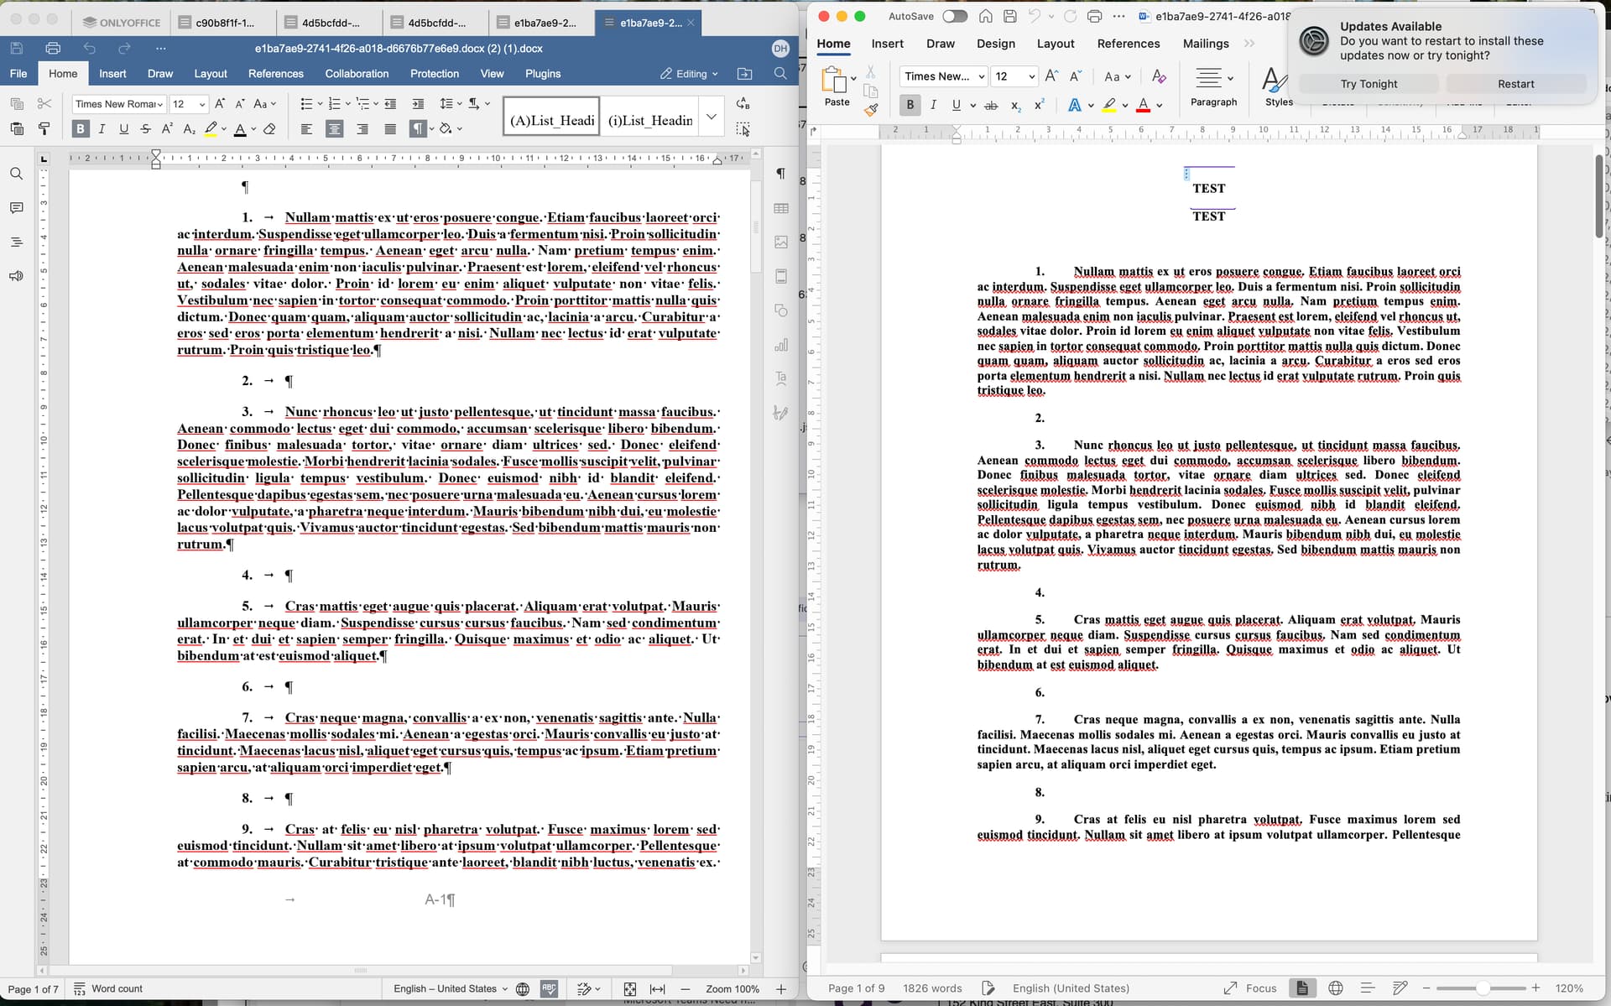Toggle nonprinting characters in the ONLYOFFICE toolbar
1611x1006 pixels.
417,129
